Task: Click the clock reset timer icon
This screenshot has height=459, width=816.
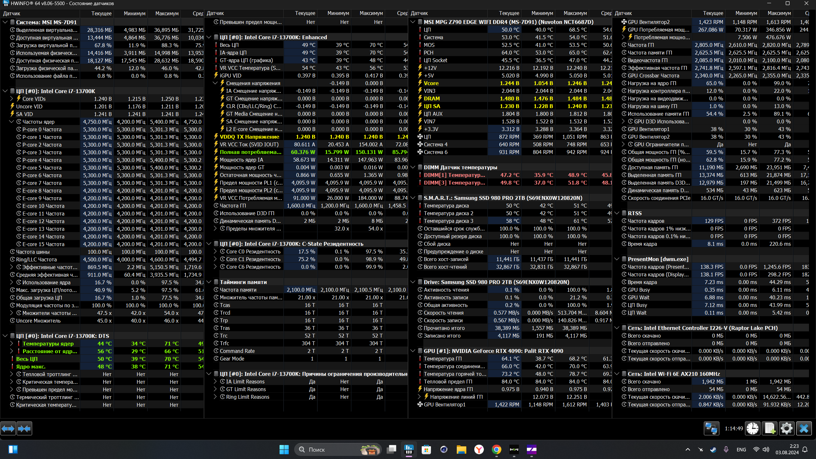Action: coord(753,428)
